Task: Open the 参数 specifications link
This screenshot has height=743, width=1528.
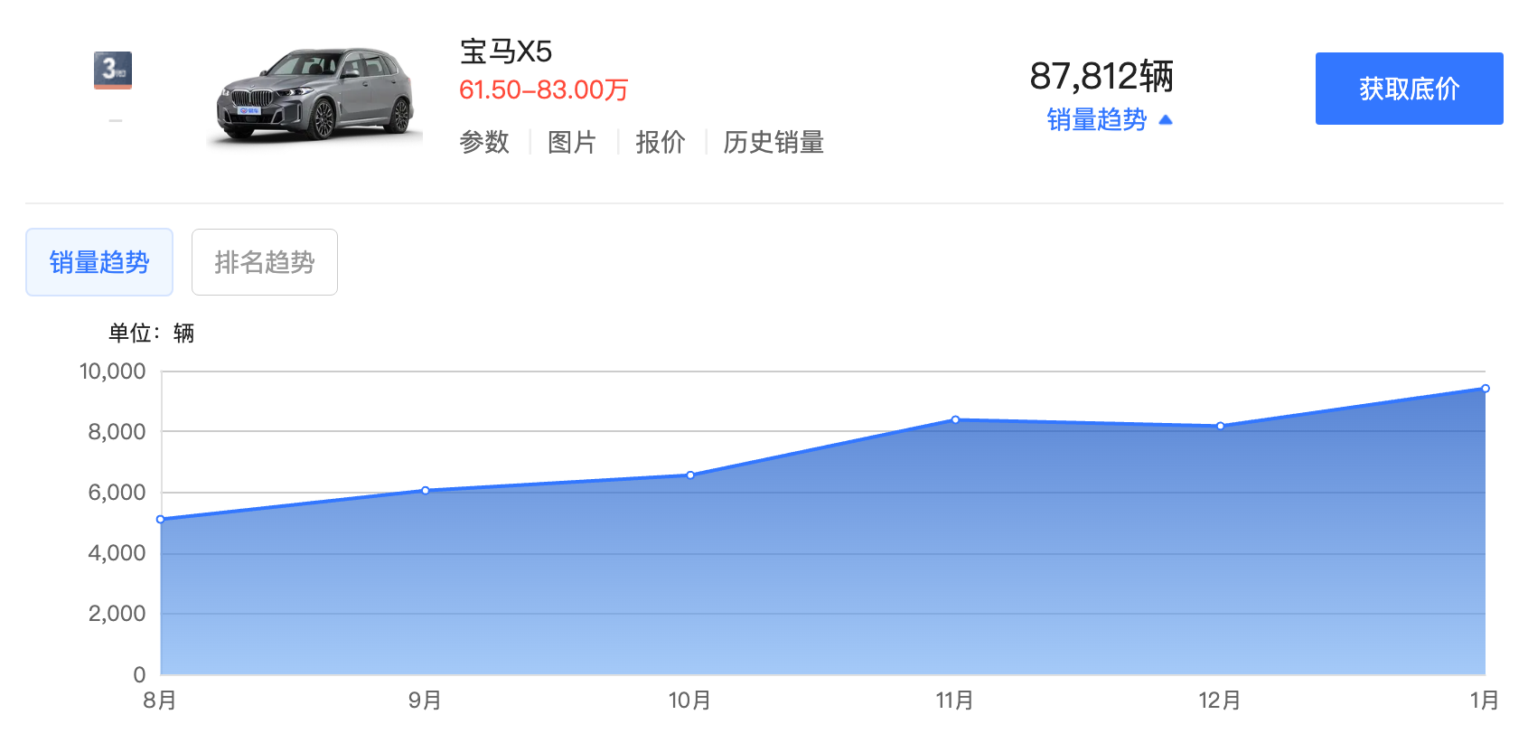Action: pyautogui.click(x=484, y=142)
